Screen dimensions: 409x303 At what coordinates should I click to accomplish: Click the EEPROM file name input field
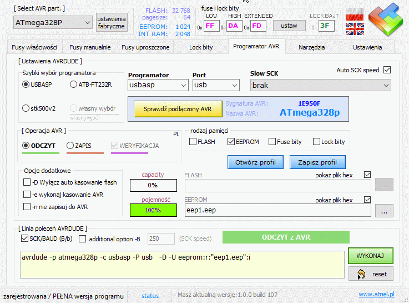pyautogui.click(x=277, y=210)
